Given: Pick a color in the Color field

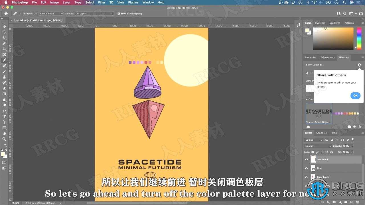Looking at the screenshot, I should coord(333,38).
